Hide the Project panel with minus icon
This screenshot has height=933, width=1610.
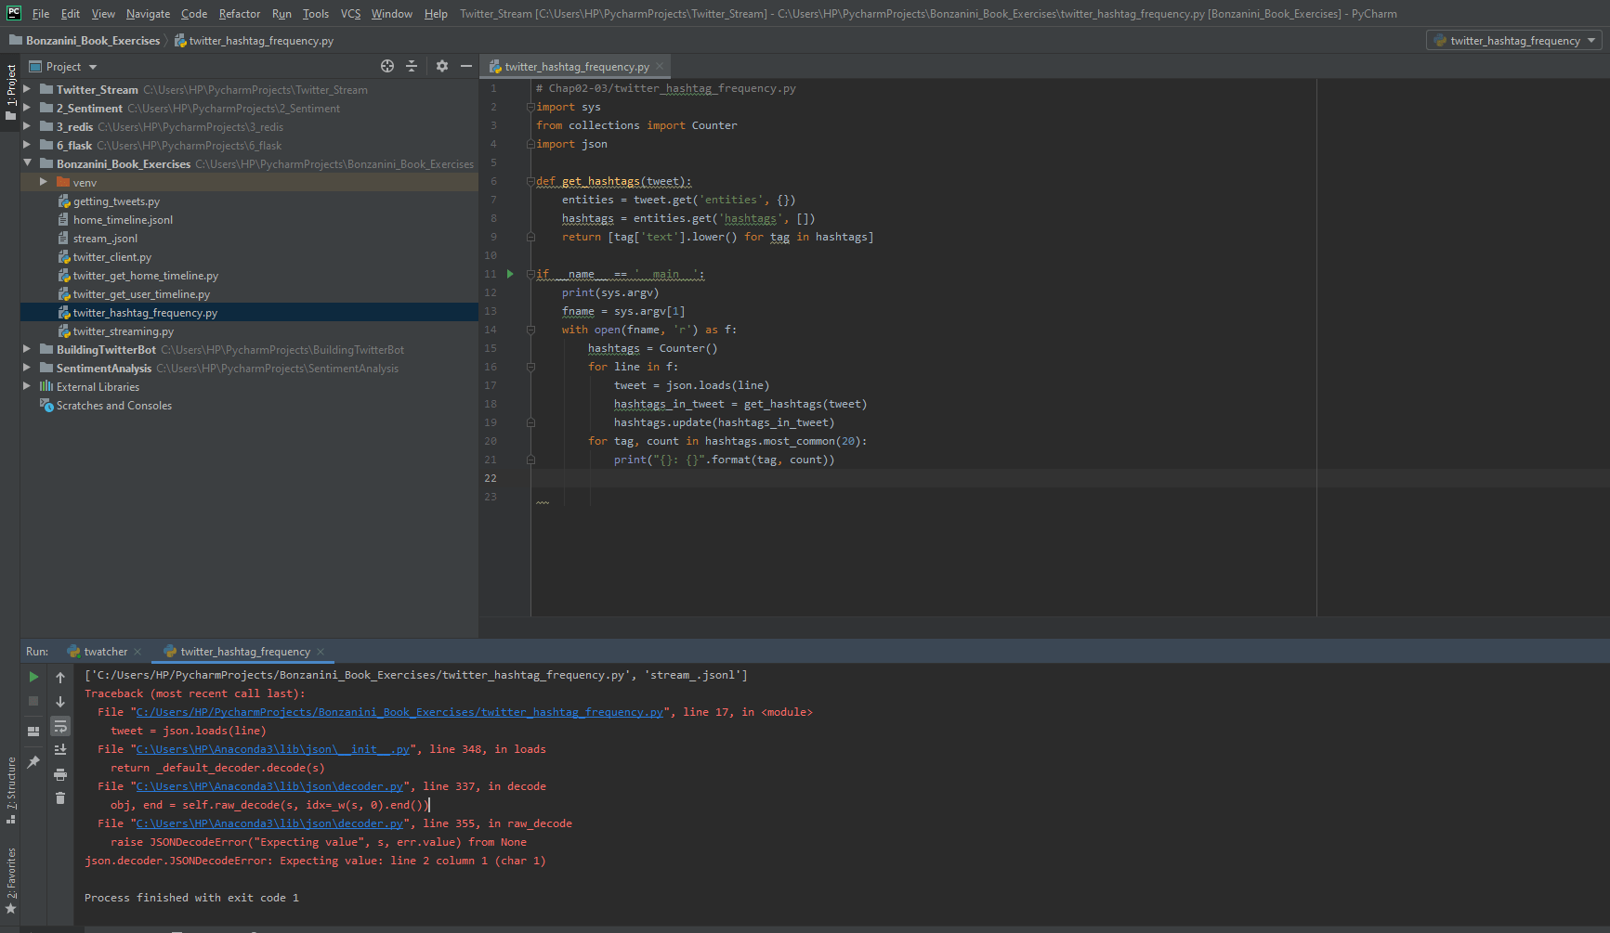pyautogui.click(x=466, y=66)
